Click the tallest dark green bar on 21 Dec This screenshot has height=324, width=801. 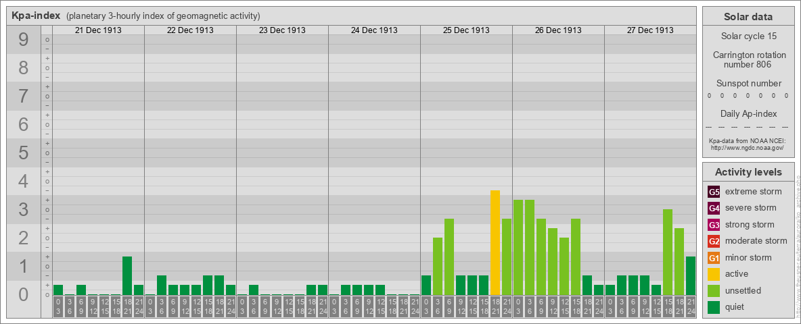[127, 275]
